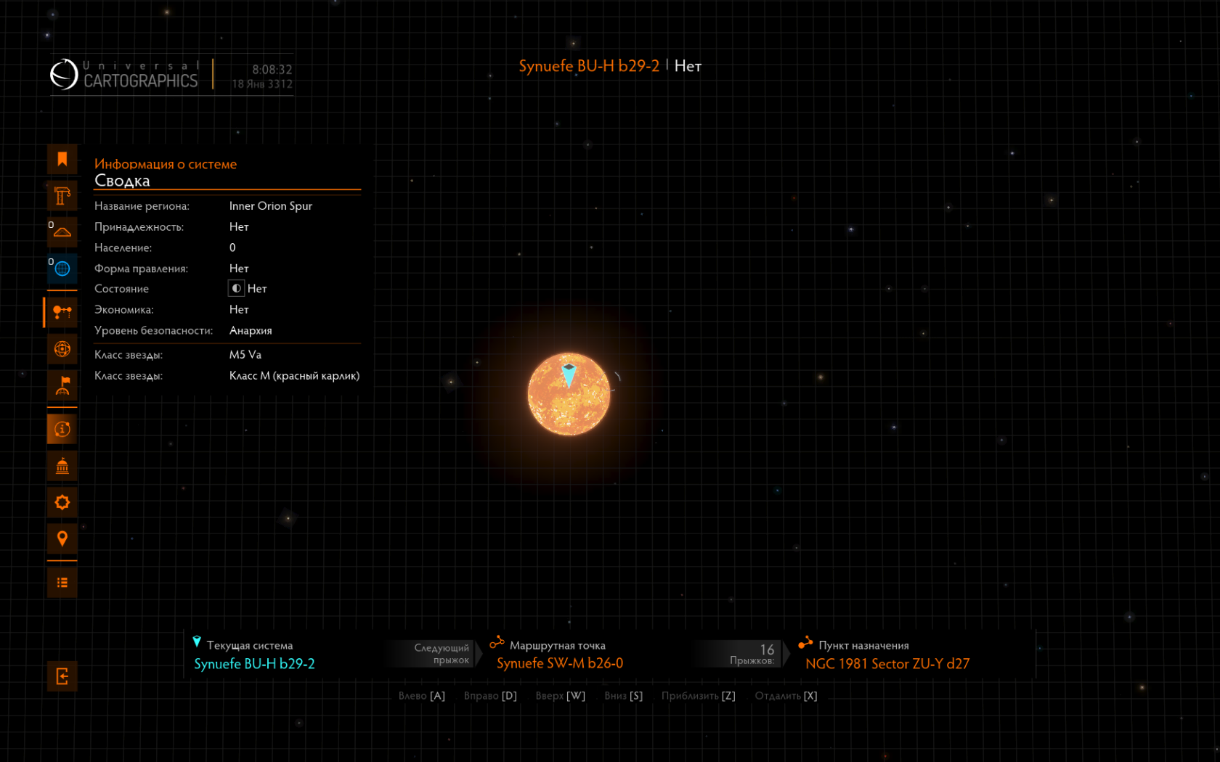Click the clock reading 8:08:32
Screen dimensions: 1220x762
coord(272,70)
